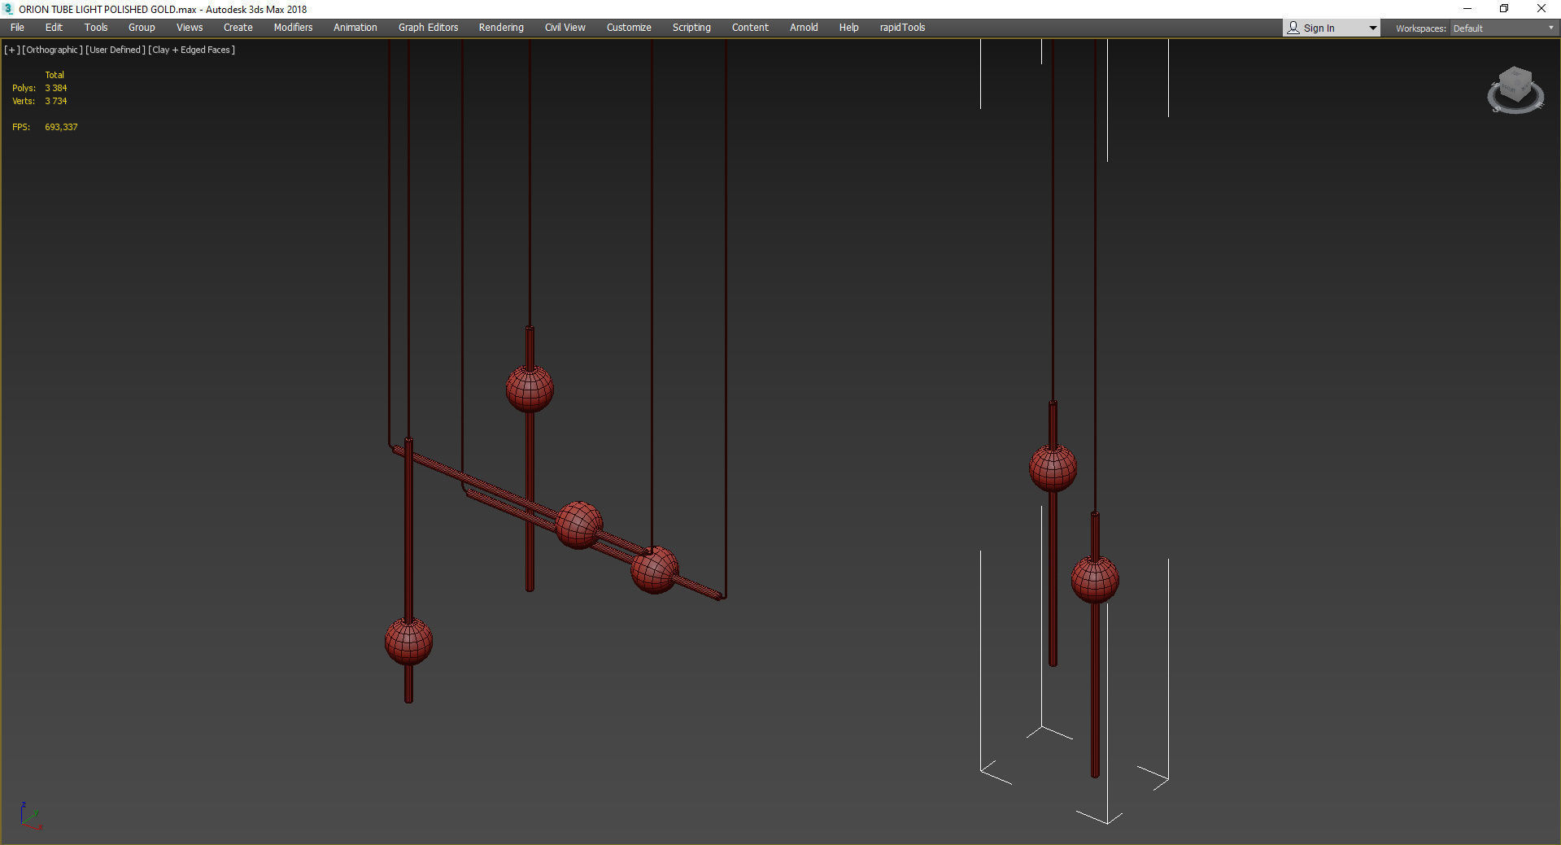Open the [+] viewport general menu
Image resolution: width=1561 pixels, height=845 pixels.
12,50
